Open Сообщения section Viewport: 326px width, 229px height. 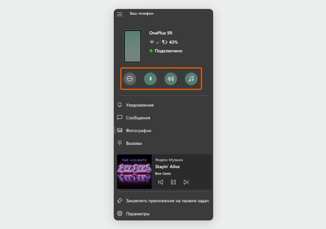[163, 118]
